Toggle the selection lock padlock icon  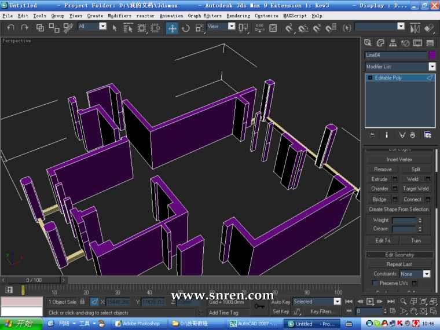tap(83, 302)
